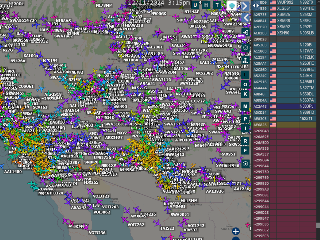The width and height of the screenshot is (320, 240).
Task: Click registration N279FE in the table
Action: click(307, 69)
